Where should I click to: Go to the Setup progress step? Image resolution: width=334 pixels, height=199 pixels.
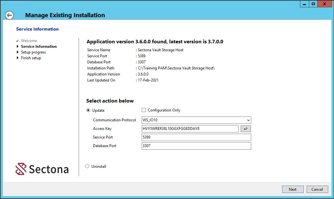(33, 52)
